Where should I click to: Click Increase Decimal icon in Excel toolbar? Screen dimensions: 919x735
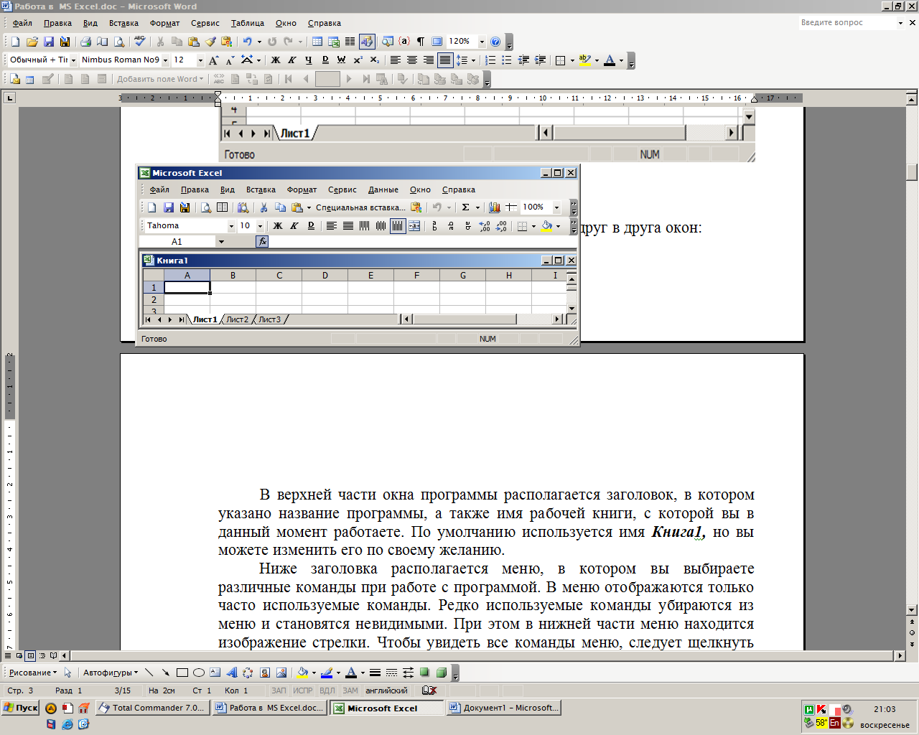(x=485, y=226)
